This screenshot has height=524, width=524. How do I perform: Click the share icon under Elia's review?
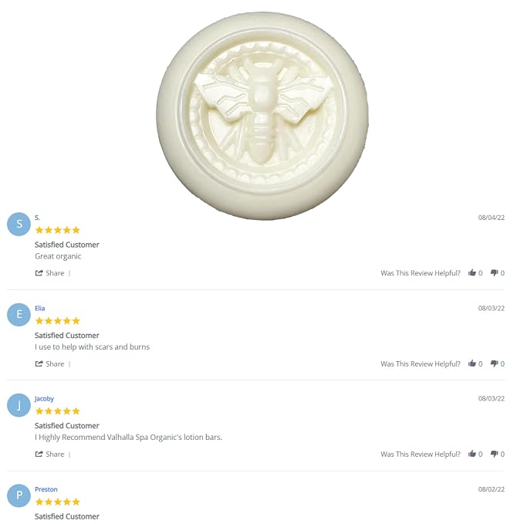pos(39,363)
